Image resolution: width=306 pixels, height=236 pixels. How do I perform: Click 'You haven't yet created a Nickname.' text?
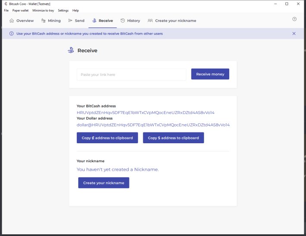(118, 169)
